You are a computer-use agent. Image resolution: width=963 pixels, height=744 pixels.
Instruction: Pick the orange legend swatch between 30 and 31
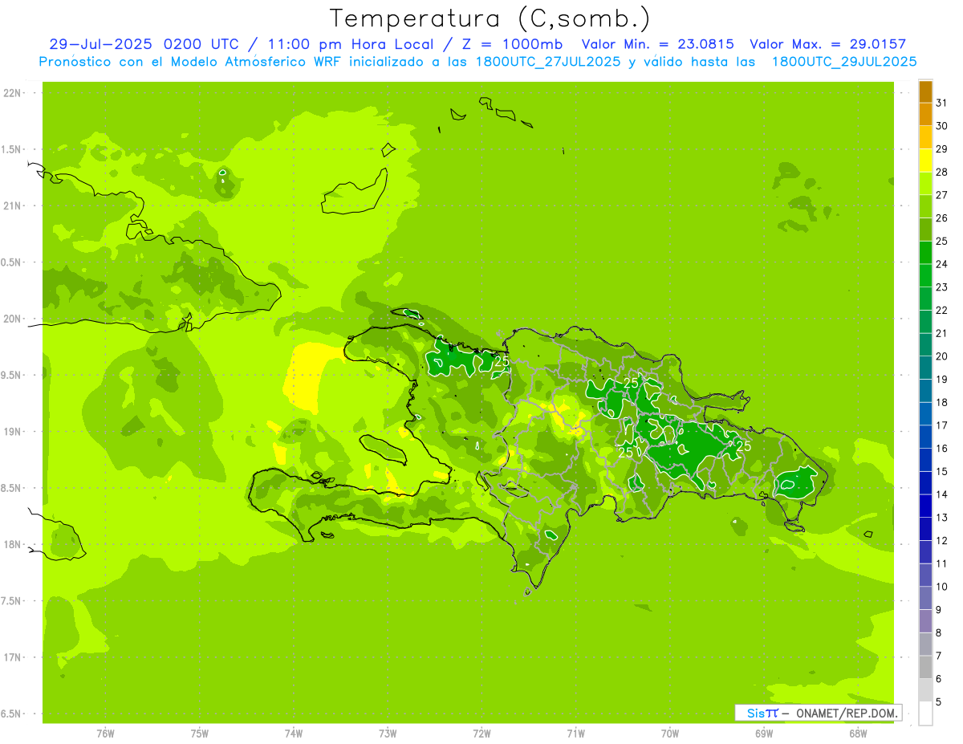(x=925, y=114)
